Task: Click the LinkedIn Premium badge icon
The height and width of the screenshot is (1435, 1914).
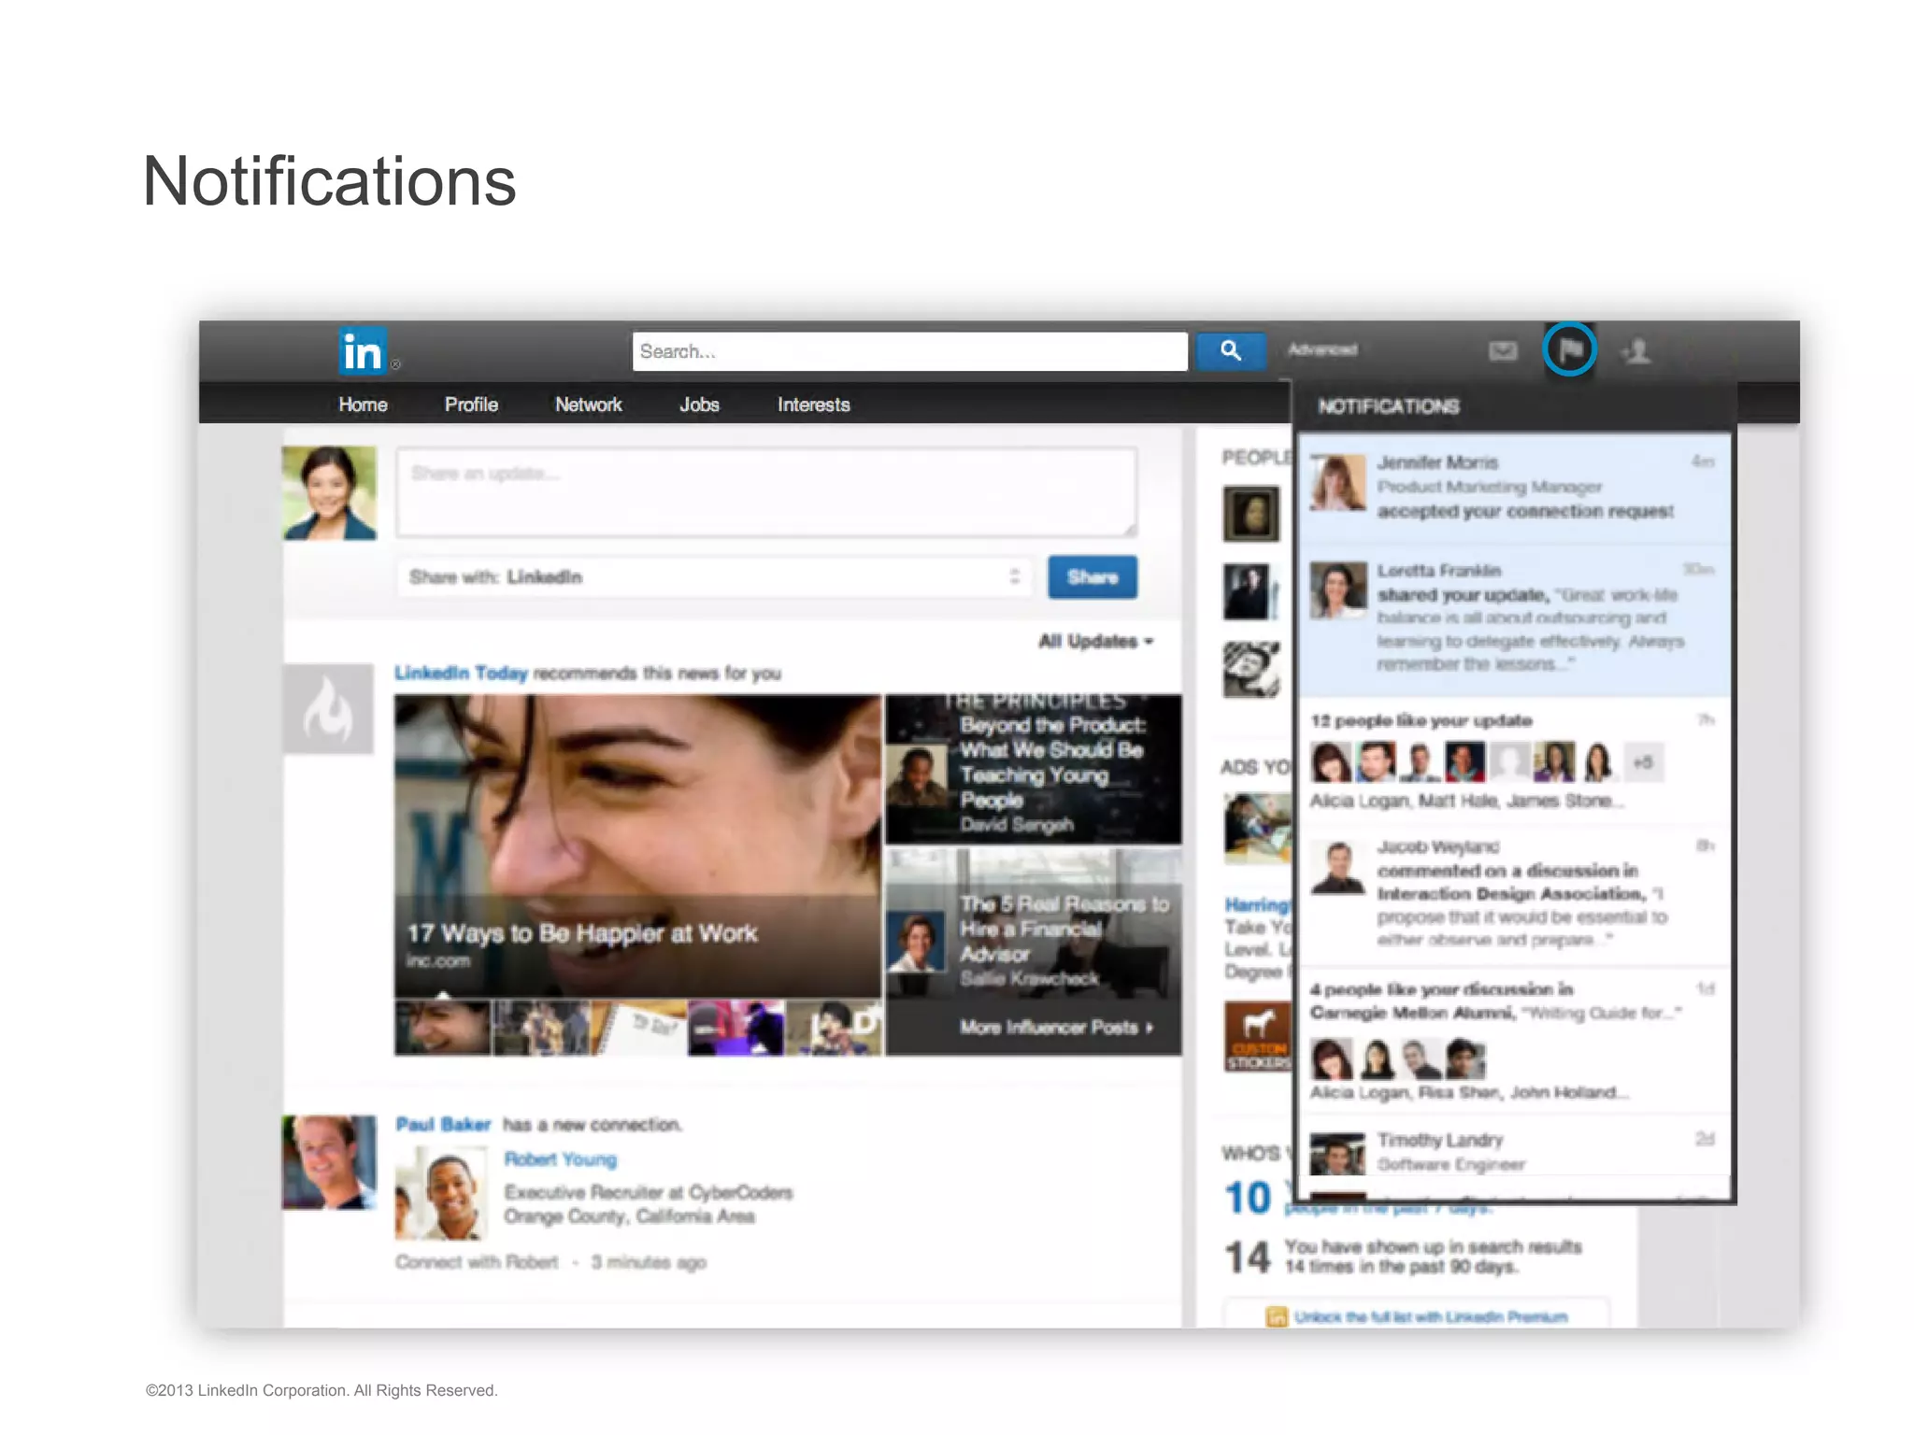Action: pyautogui.click(x=1276, y=1316)
